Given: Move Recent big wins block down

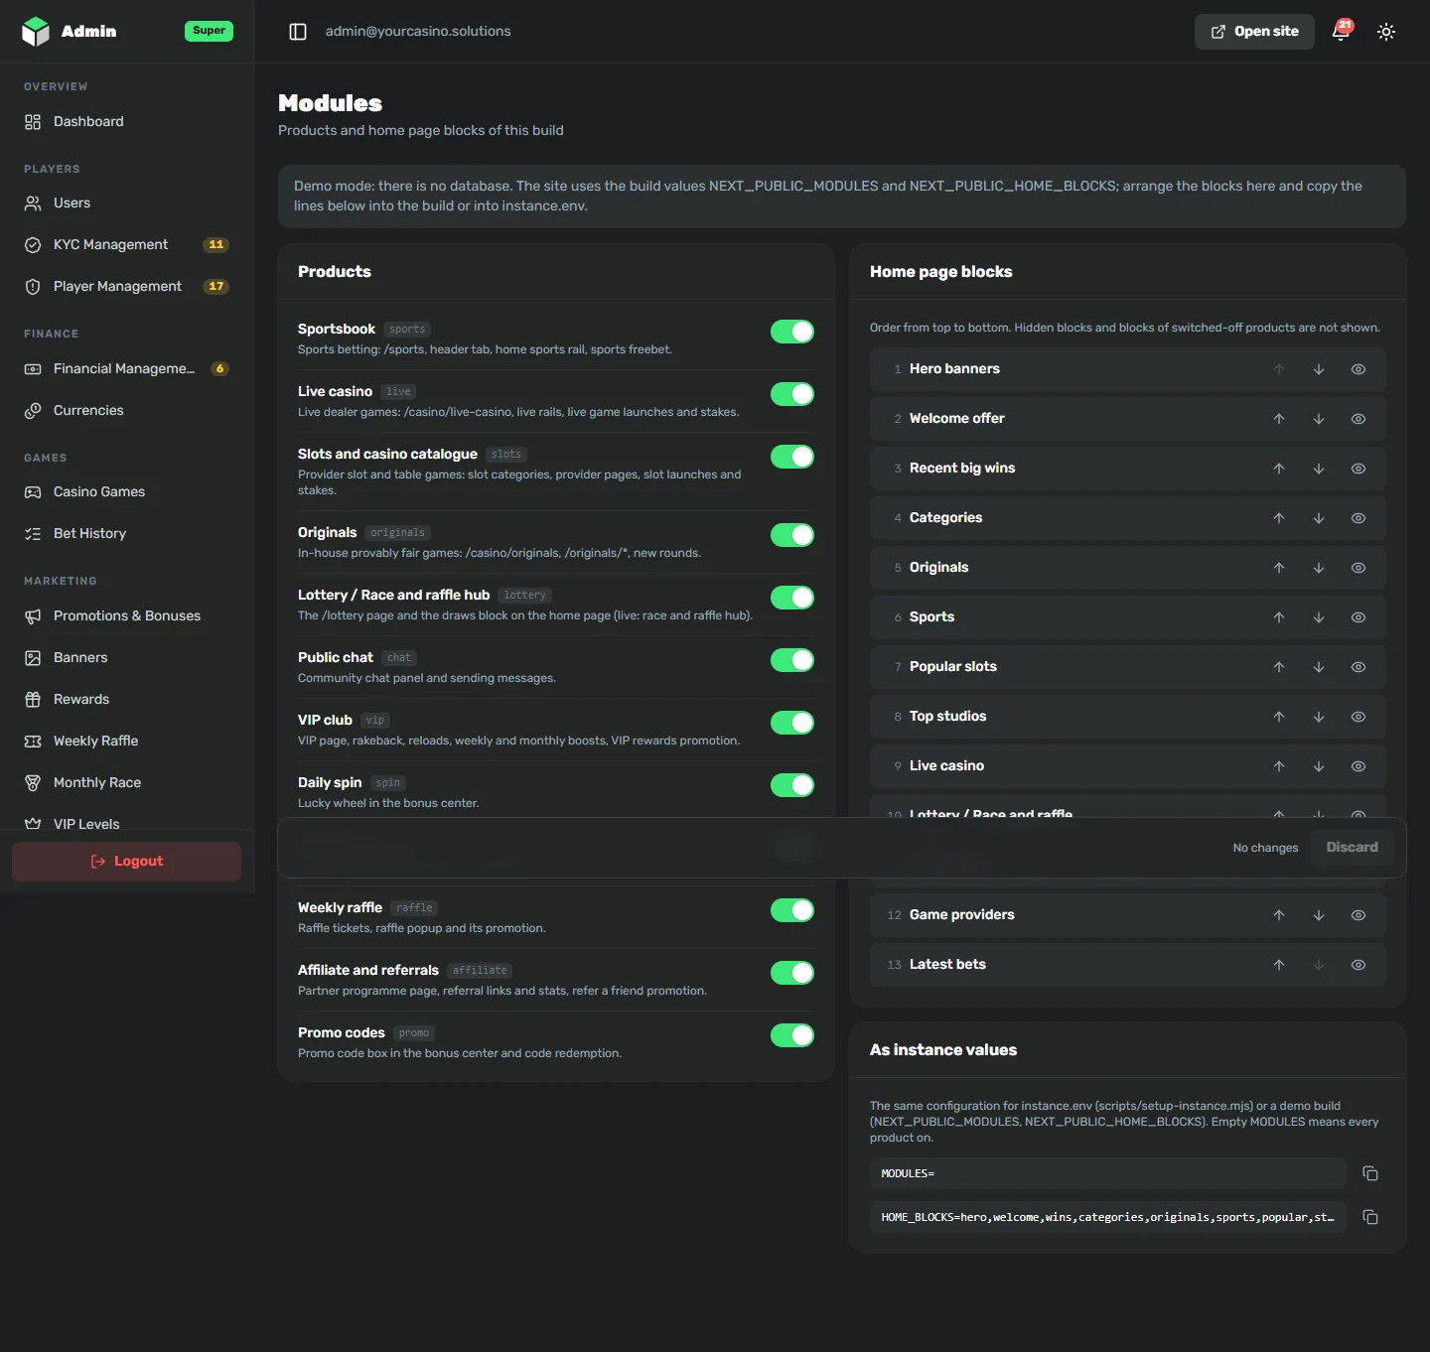Looking at the screenshot, I should pos(1319,469).
